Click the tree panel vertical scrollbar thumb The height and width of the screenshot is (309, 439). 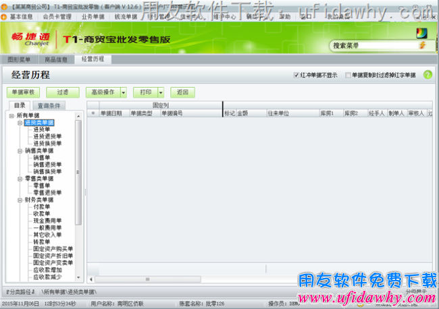click(x=78, y=172)
